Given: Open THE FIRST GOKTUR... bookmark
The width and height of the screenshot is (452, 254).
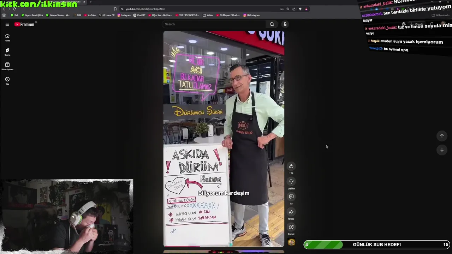Looking at the screenshot, I should [x=187, y=15].
